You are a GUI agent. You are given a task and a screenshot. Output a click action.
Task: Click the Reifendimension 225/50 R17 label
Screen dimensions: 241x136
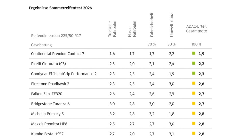coord(56,36)
